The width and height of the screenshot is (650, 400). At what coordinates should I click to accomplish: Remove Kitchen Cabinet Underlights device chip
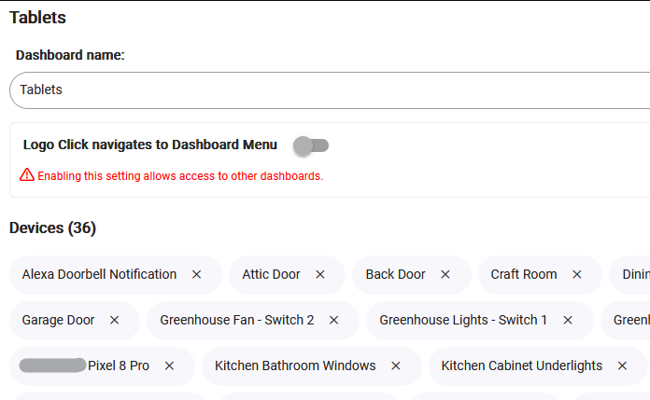(x=623, y=366)
